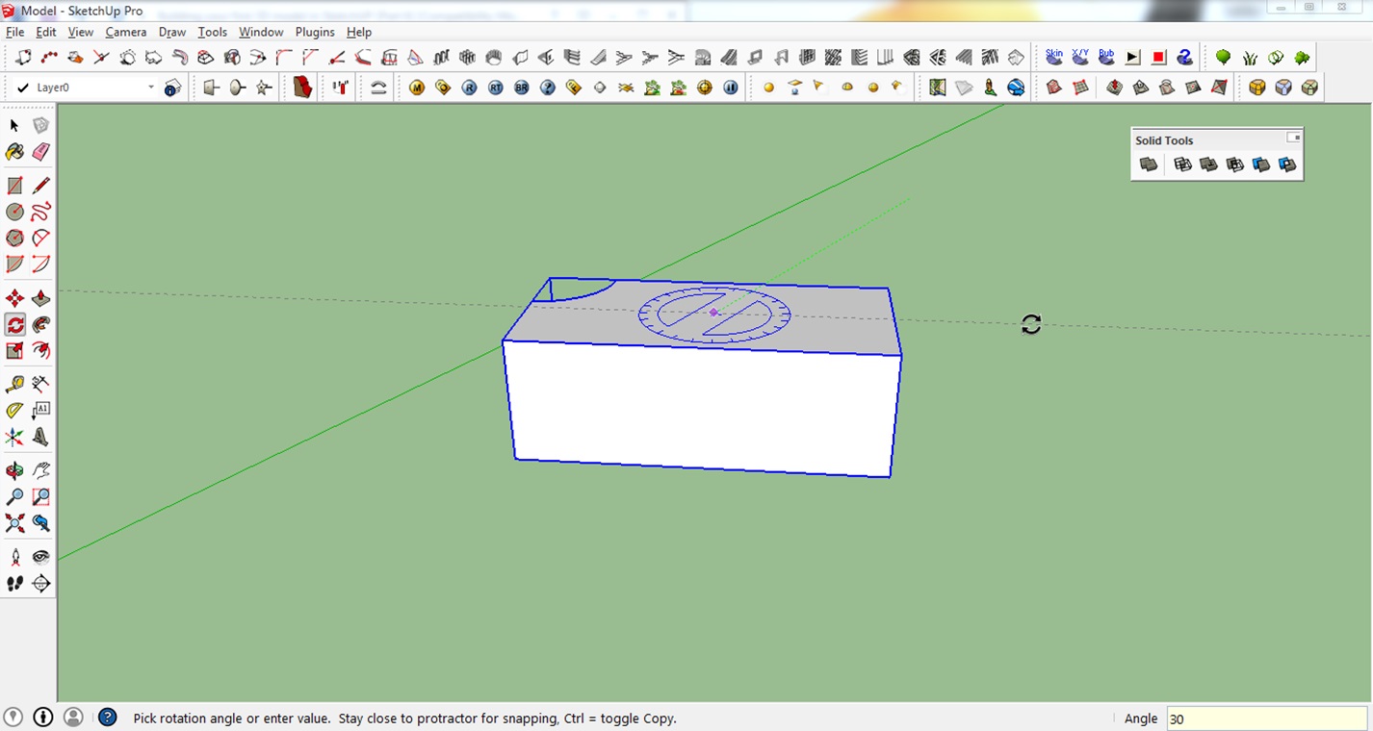This screenshot has width=1373, height=731.
Task: Activate the Orbit tool
Action: click(x=13, y=469)
